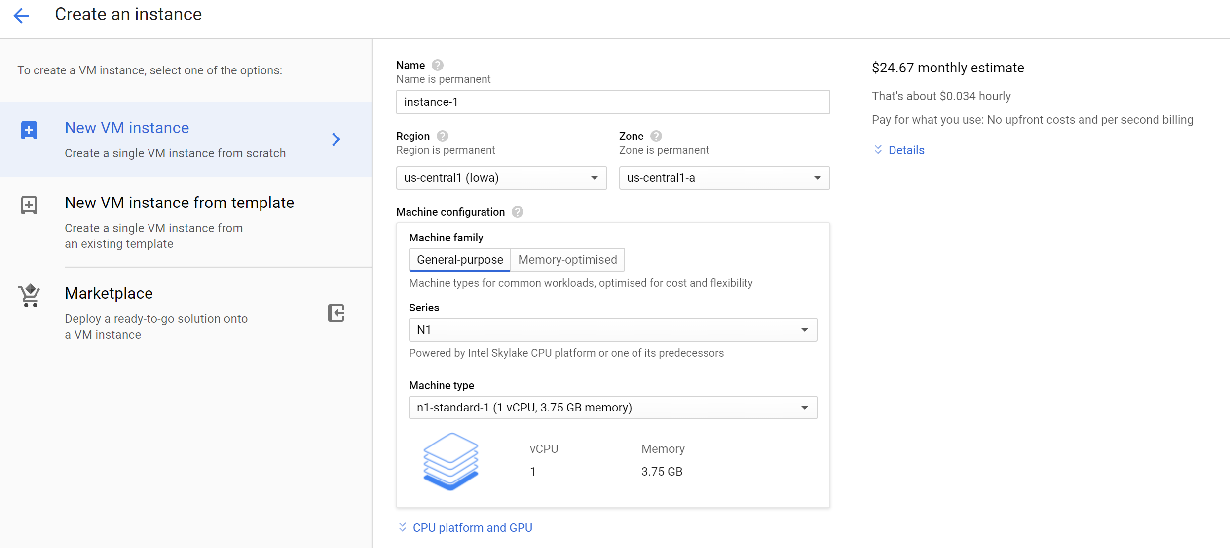Select the Marketplace option

click(186, 313)
